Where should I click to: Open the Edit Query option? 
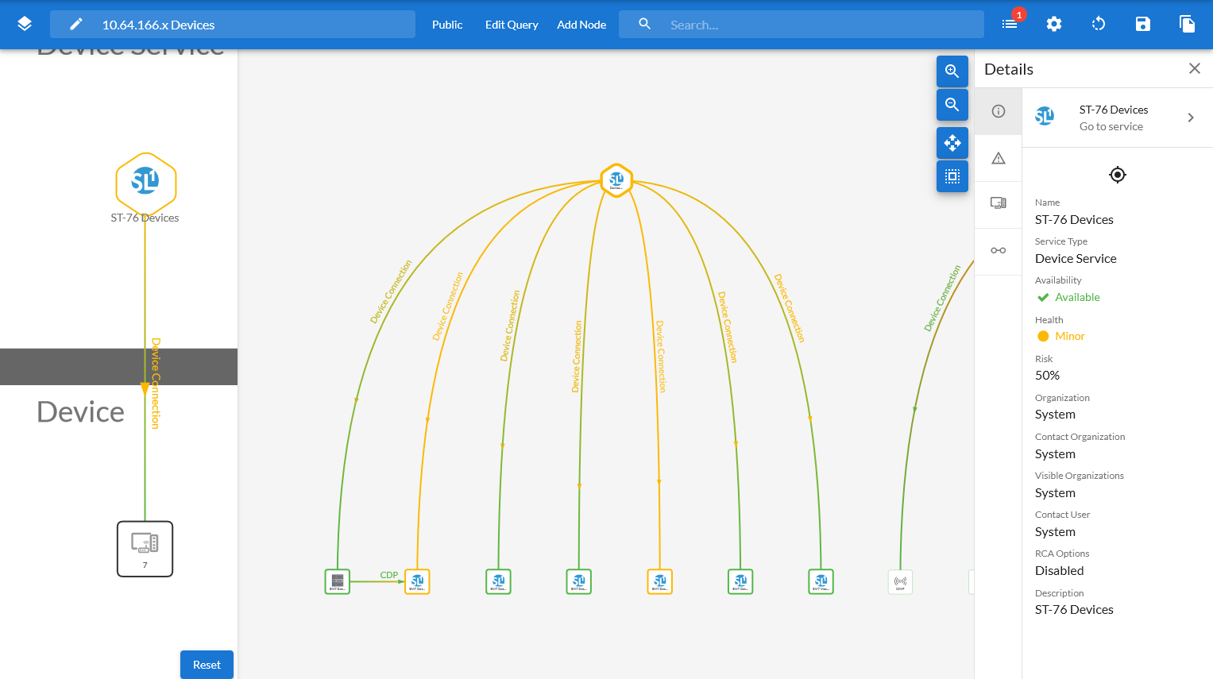[512, 25]
